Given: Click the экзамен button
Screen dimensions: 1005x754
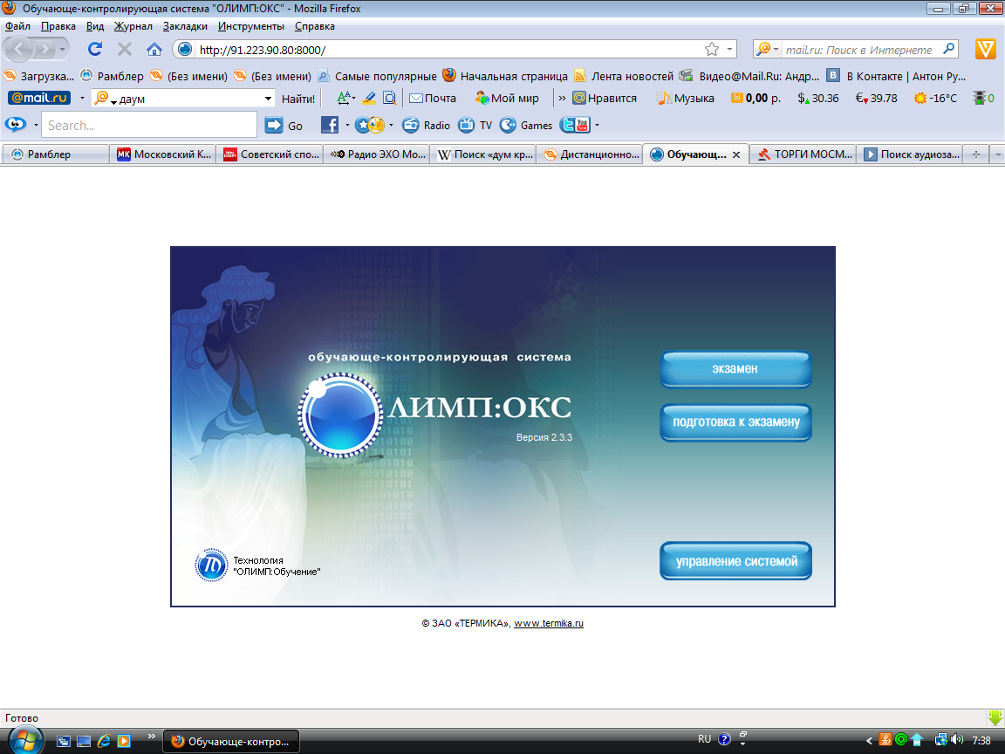Looking at the screenshot, I should tap(735, 368).
